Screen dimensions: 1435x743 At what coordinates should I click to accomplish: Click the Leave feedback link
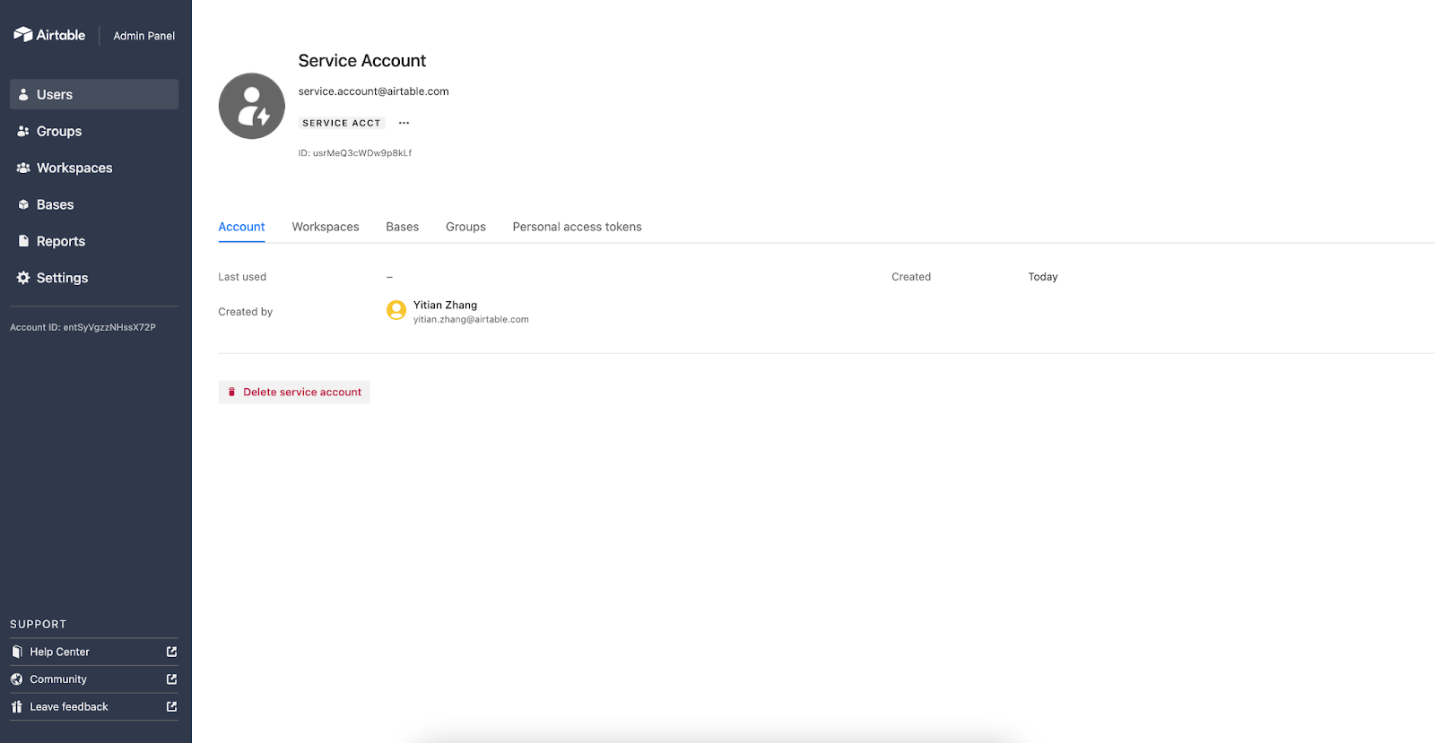coord(94,706)
